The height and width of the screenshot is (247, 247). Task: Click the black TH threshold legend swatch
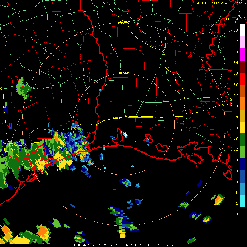[x=242, y=214]
